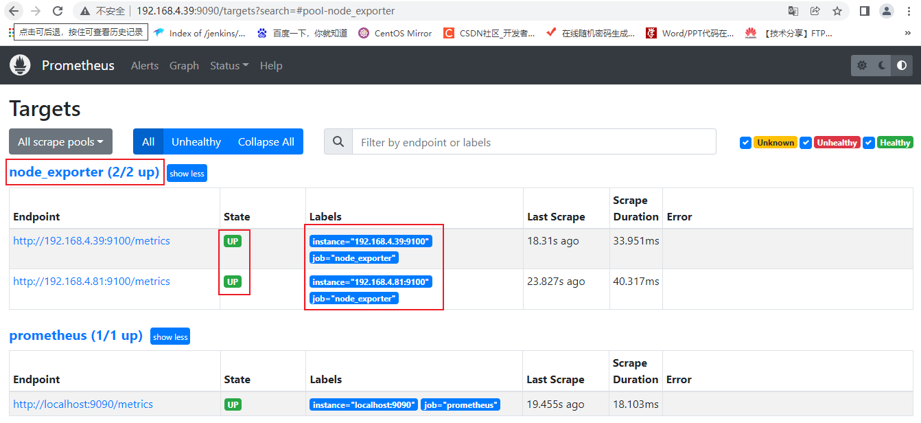
Task: Open http://192.168.4.81:9100/metrics endpoint
Action: coord(91,282)
